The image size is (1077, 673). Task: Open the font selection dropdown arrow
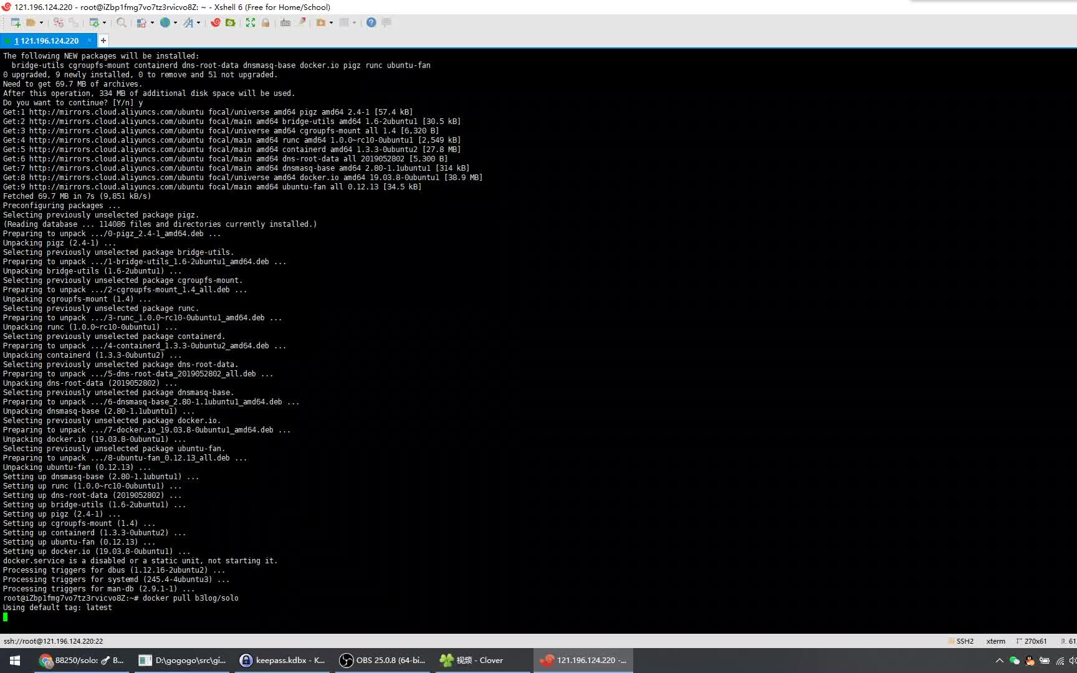tap(199, 23)
